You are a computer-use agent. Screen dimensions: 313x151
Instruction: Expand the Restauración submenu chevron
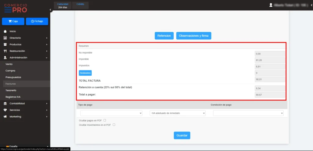[x=47, y=51]
